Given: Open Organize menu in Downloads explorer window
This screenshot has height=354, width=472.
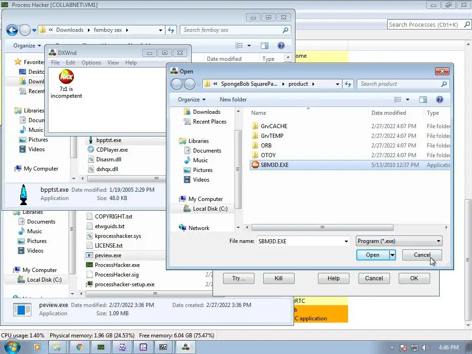Looking at the screenshot, I should (27, 46).
